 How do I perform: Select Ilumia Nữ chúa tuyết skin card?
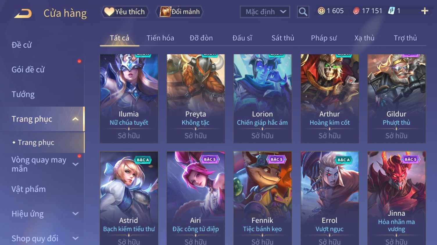coord(129,99)
